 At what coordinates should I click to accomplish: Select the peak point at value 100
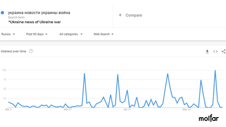click(215, 70)
